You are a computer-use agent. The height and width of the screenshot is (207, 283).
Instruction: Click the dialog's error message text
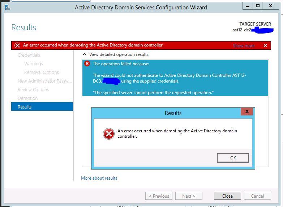[x=177, y=133]
